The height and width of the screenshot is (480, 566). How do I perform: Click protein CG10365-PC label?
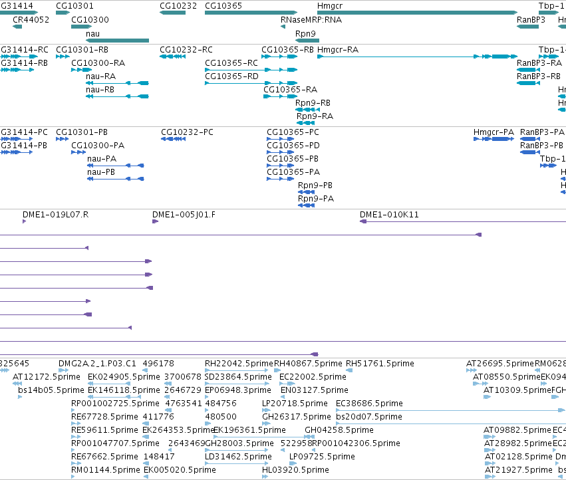pos(293,132)
